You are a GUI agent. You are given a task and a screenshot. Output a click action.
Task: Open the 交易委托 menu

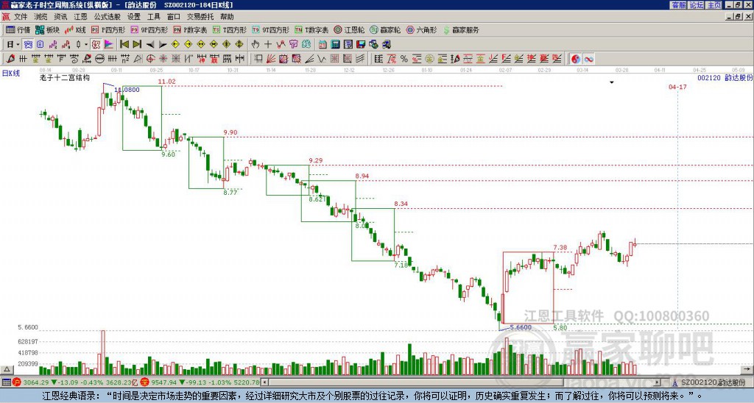200,17
